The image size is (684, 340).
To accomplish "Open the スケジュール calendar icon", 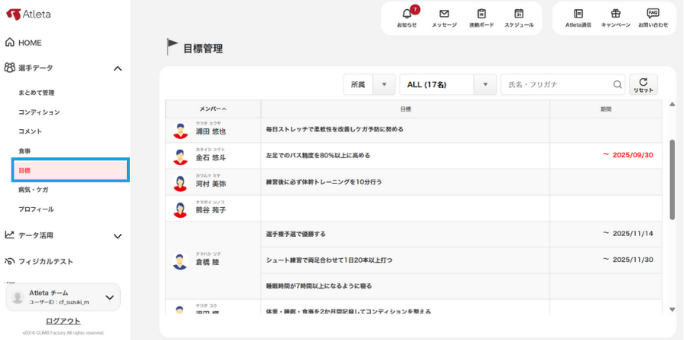I will (x=519, y=15).
